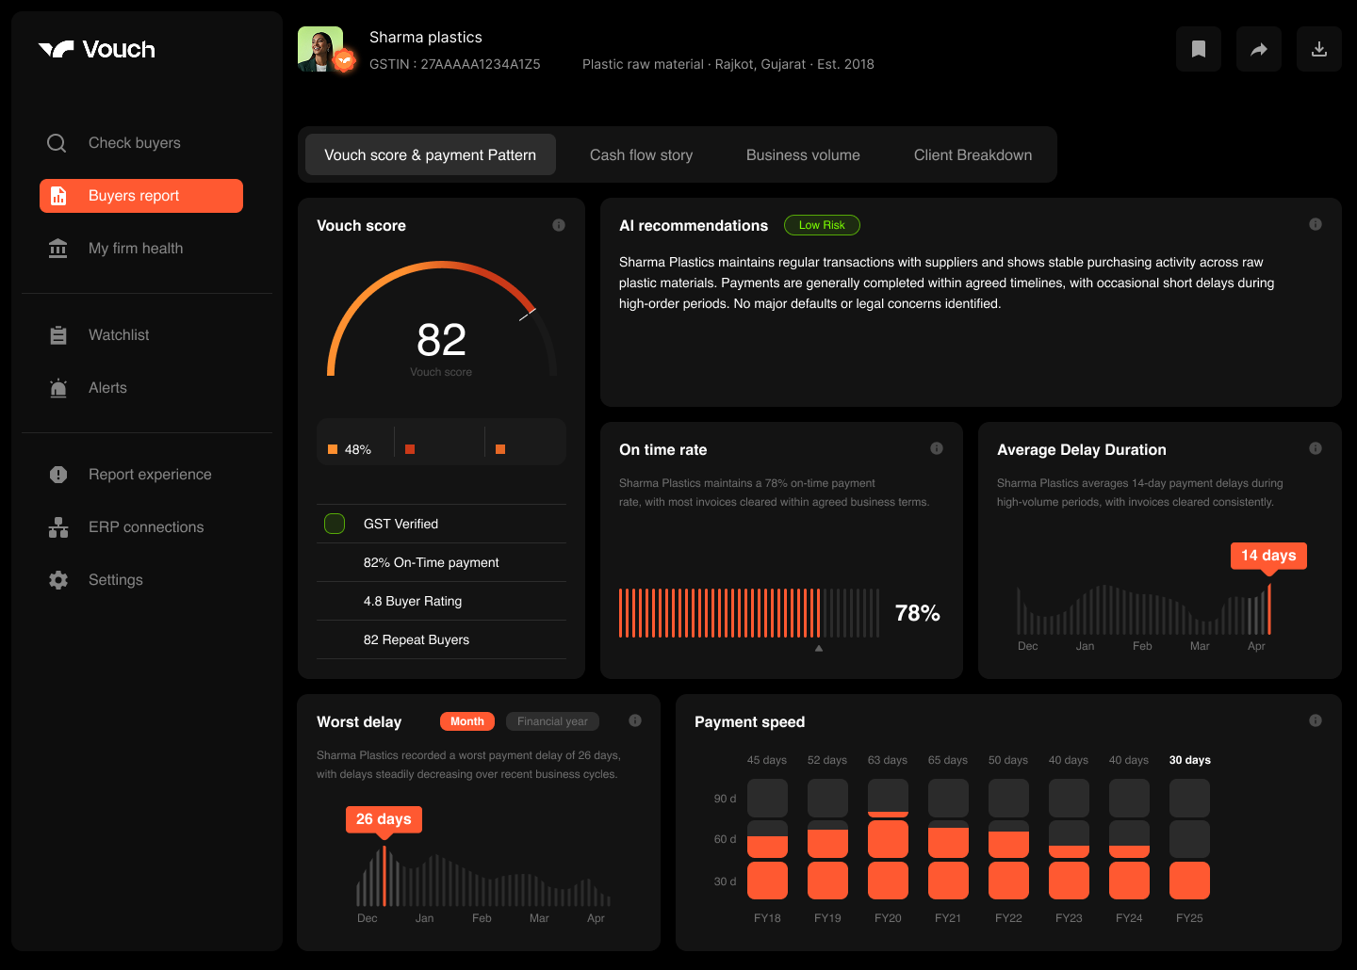Open info icon on AI recommendations card
The width and height of the screenshot is (1357, 970).
pos(1316,224)
